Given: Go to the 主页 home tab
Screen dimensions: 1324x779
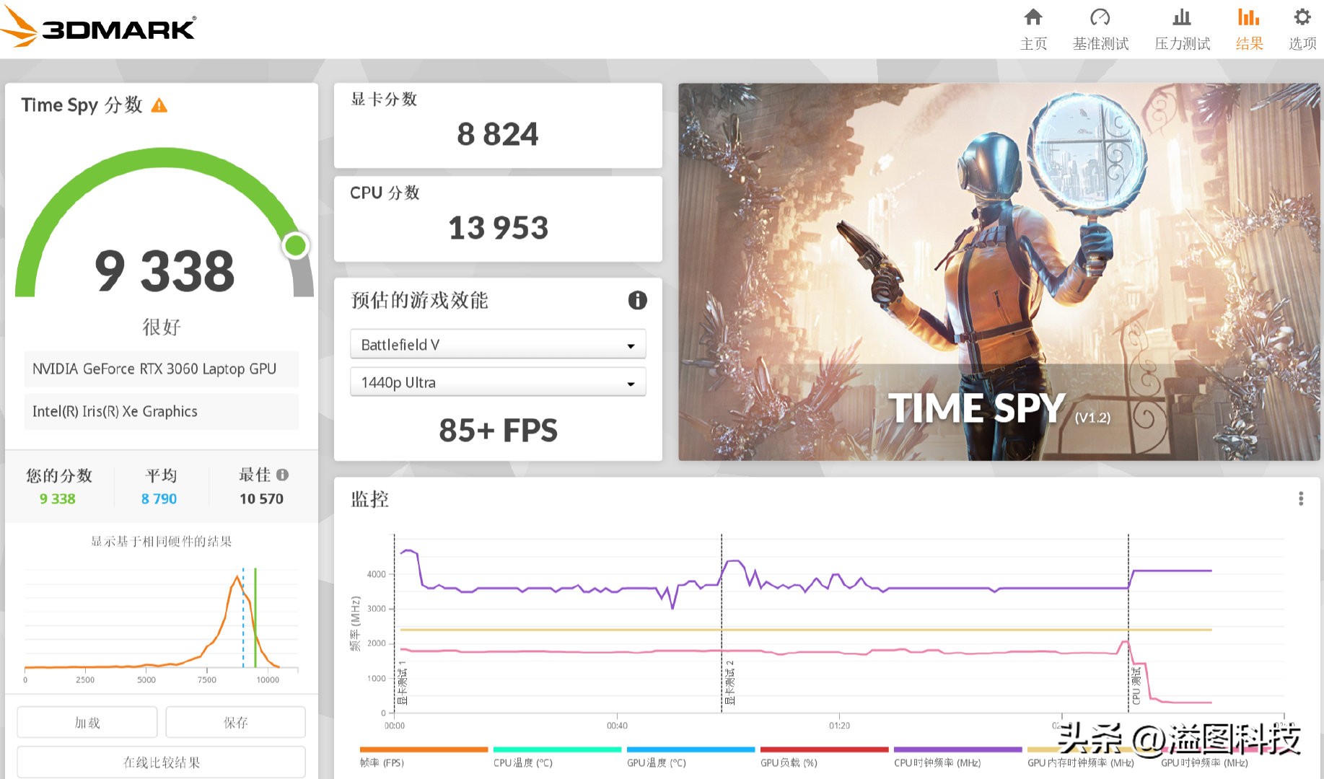Looking at the screenshot, I should click(x=1033, y=30).
